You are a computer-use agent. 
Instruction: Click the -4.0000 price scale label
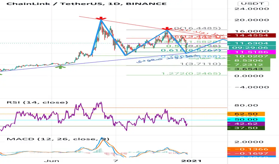tap(251, 87)
